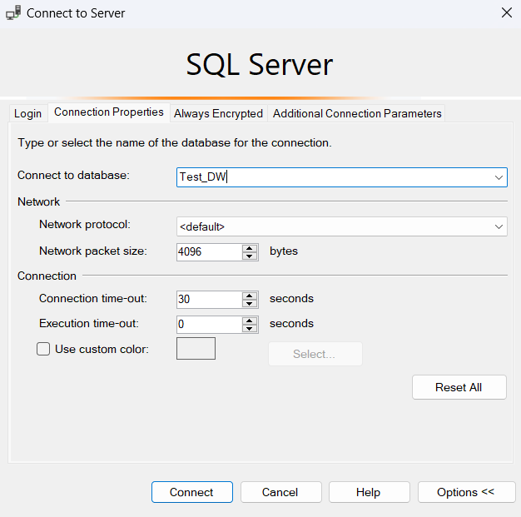Decrease the network packet size with down arrow
The image size is (521, 517).
point(250,256)
